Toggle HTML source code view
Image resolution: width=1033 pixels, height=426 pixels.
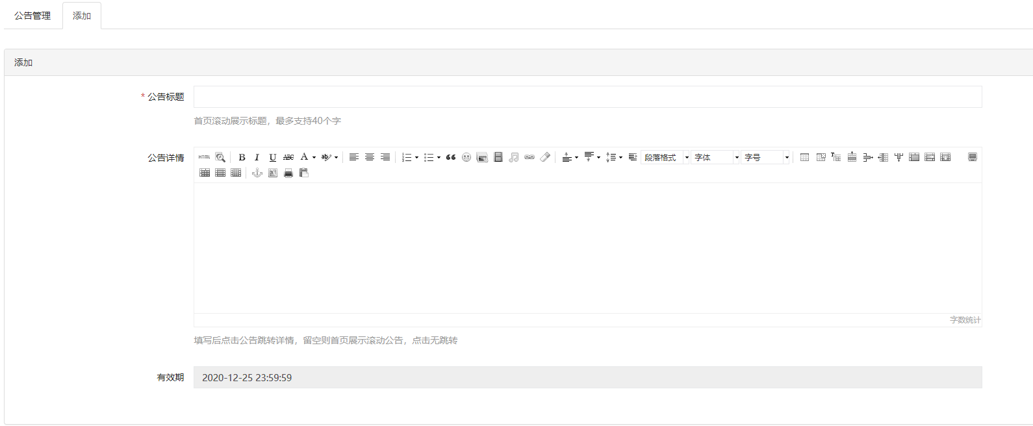pos(205,157)
